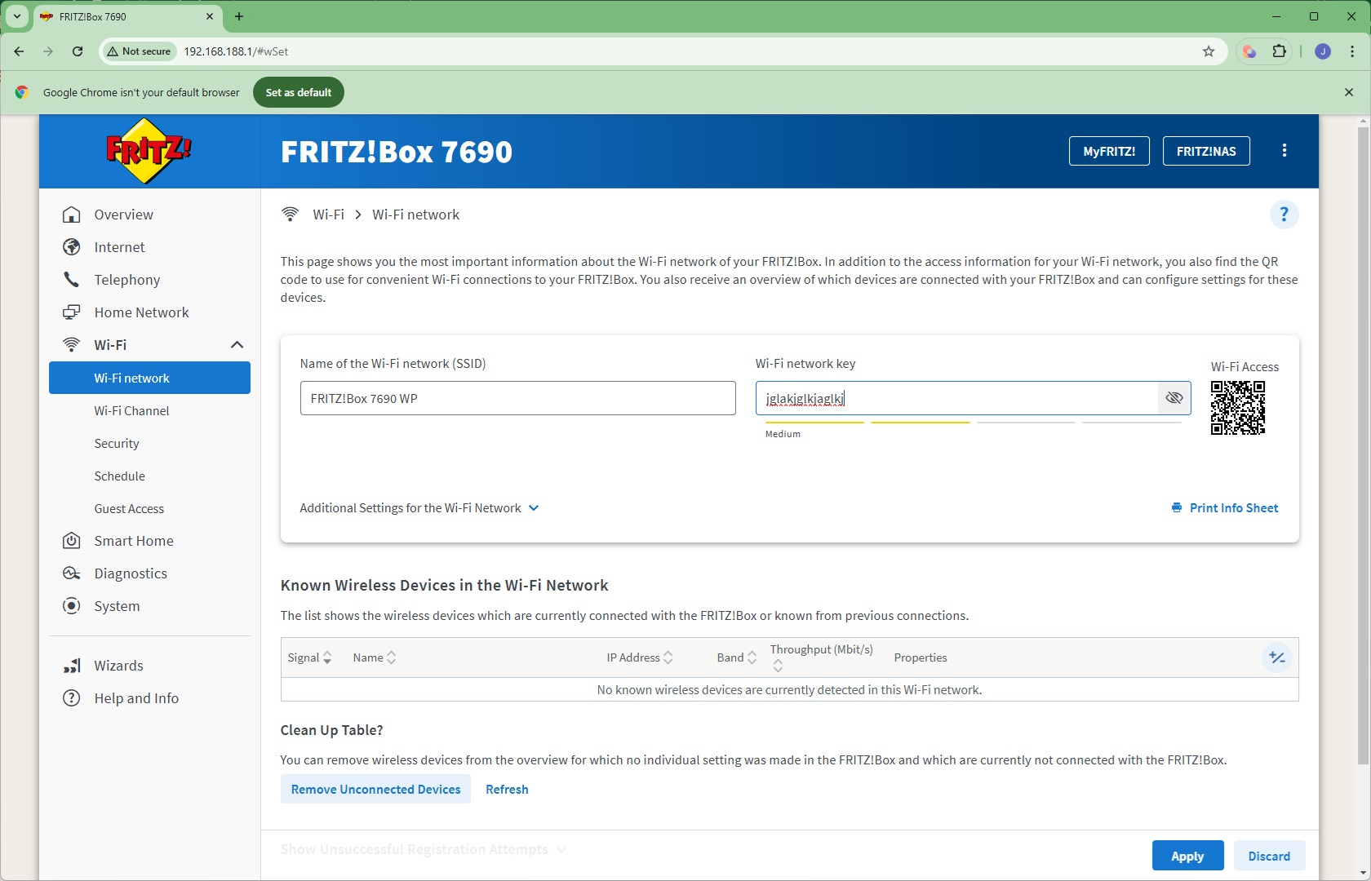
Task: Dismiss the default browser notification bar
Action: [1349, 92]
